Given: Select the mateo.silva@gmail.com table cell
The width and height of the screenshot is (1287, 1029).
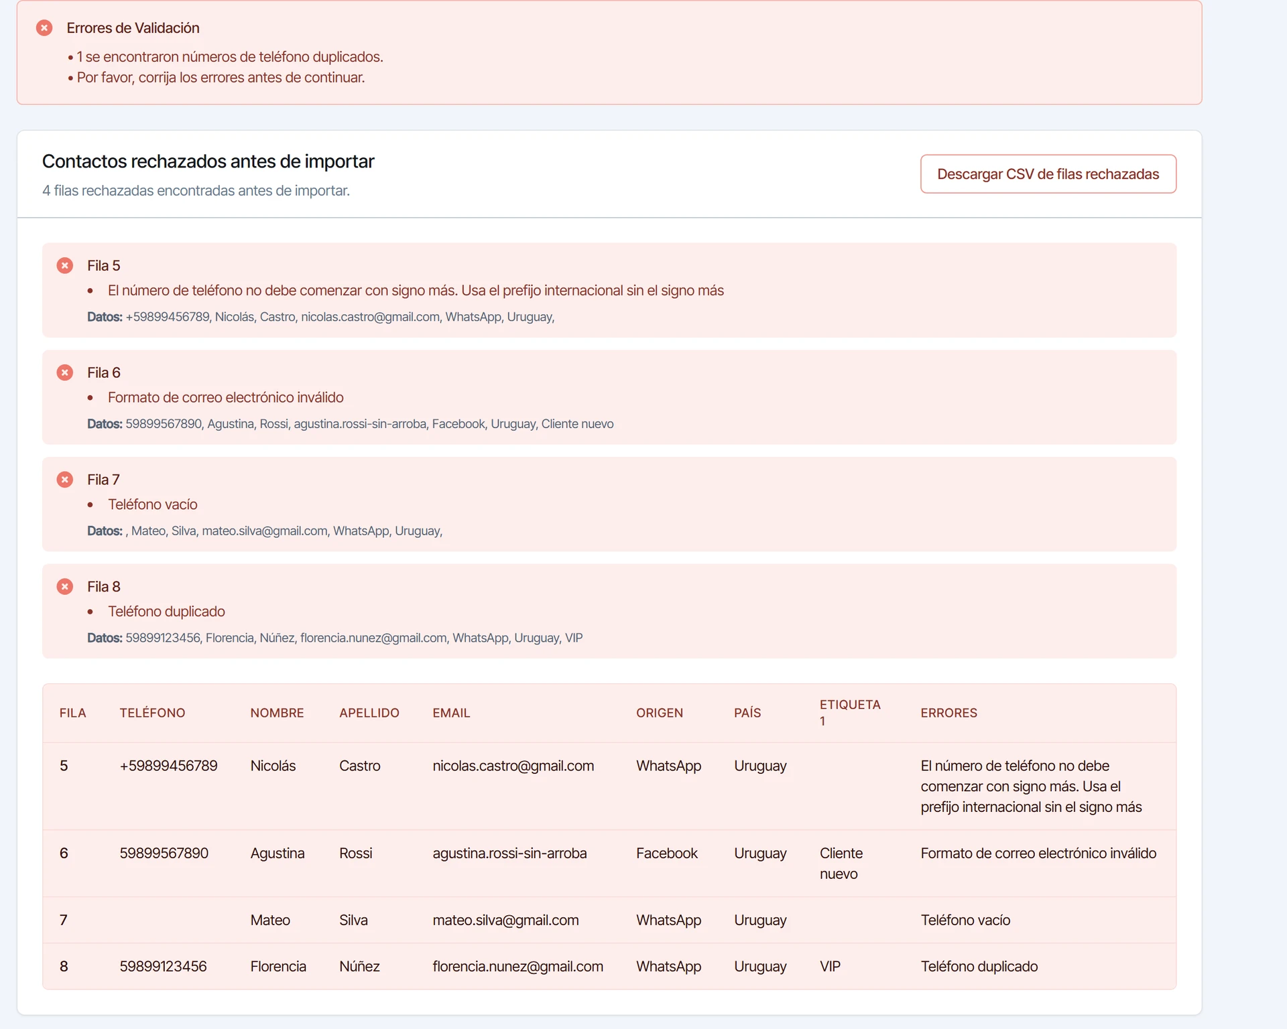Looking at the screenshot, I should (506, 921).
